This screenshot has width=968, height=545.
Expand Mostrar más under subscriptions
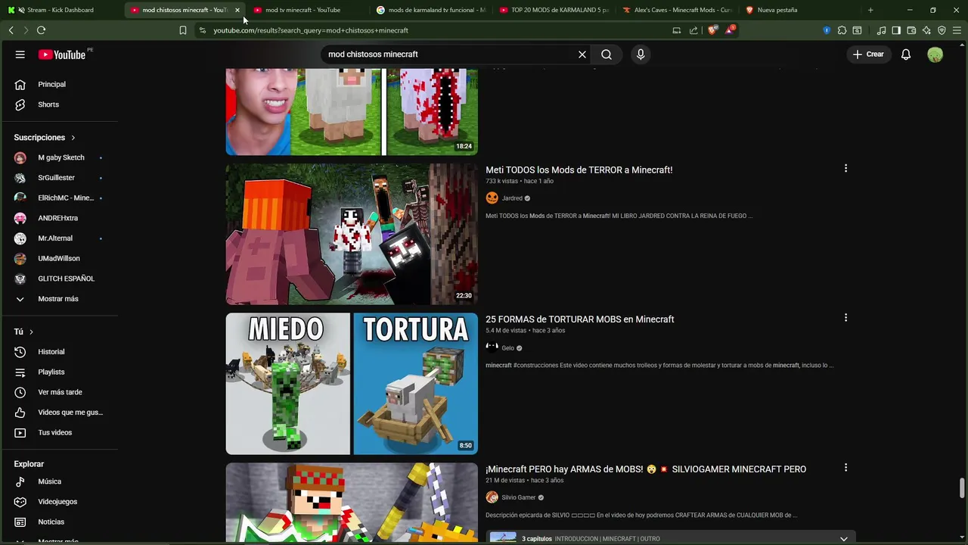pos(58,299)
